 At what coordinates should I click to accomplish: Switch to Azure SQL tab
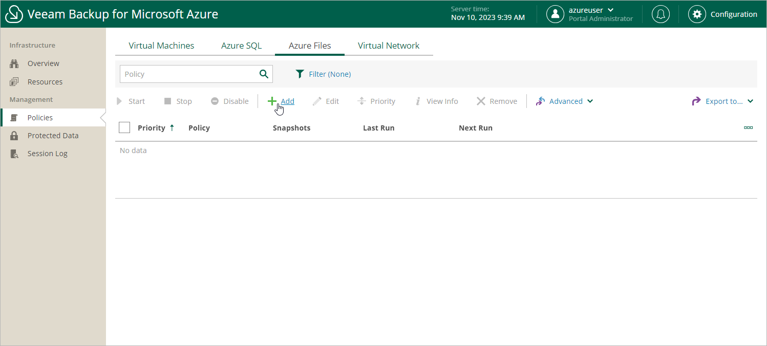pos(241,46)
